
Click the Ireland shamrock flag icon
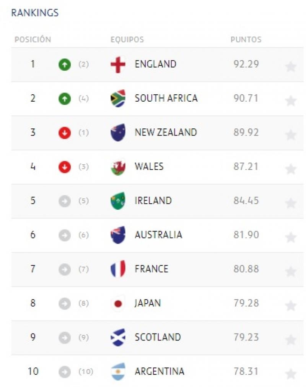[118, 201]
